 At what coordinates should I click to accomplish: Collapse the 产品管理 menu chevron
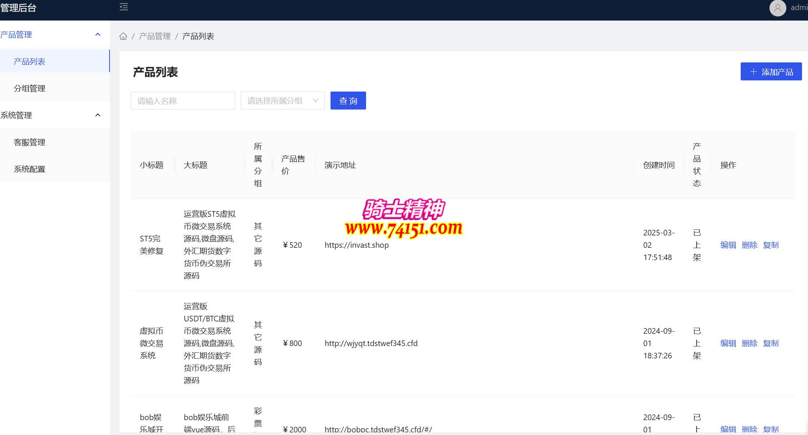(98, 34)
